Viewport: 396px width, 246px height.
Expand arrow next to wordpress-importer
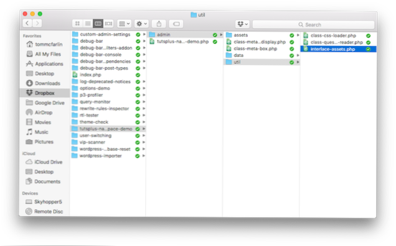pos(144,156)
